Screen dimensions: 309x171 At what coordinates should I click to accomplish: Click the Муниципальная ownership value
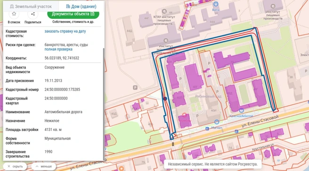point(57,139)
